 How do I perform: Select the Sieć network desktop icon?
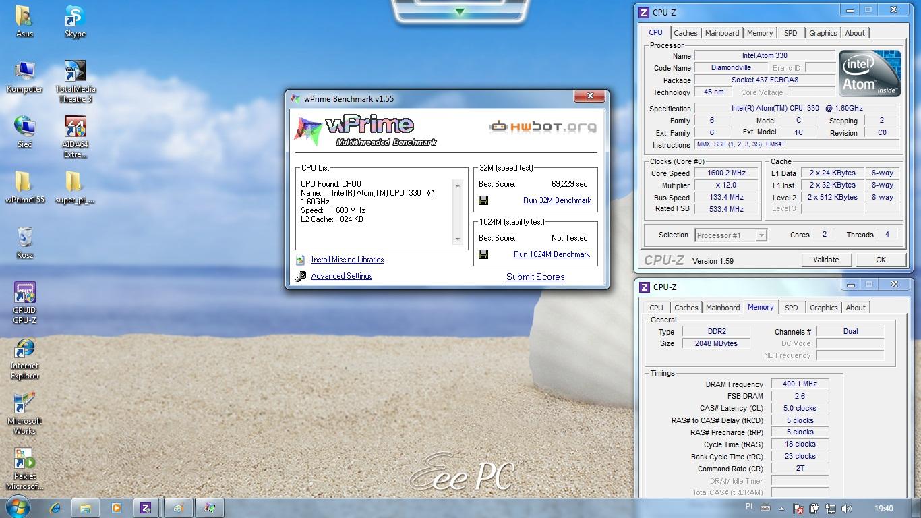(24, 132)
